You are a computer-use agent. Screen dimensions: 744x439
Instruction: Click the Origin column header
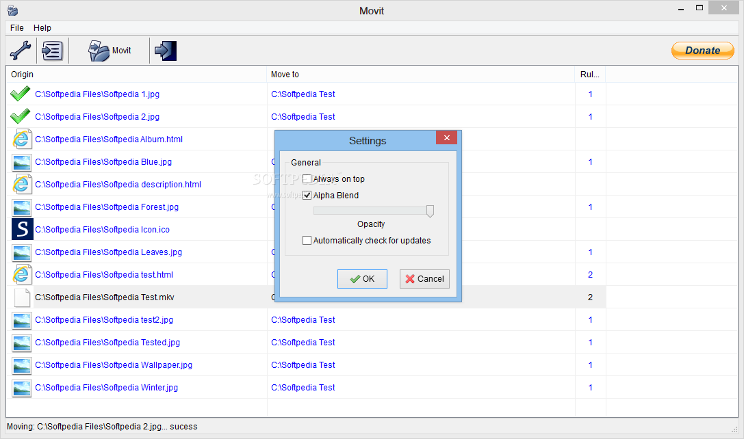[x=136, y=75]
